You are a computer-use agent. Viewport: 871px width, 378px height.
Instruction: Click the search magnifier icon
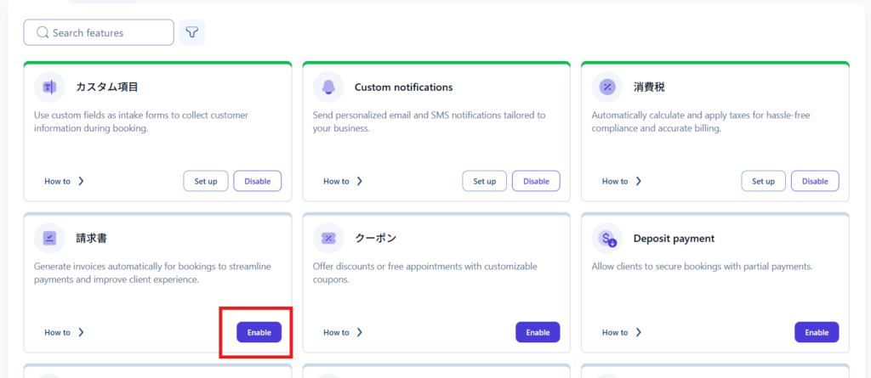click(x=41, y=33)
